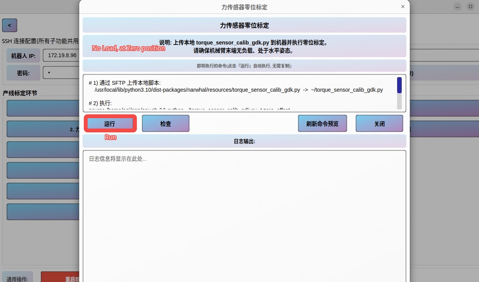Click the 日志输出 header bar
479x282 pixels.
(244, 141)
